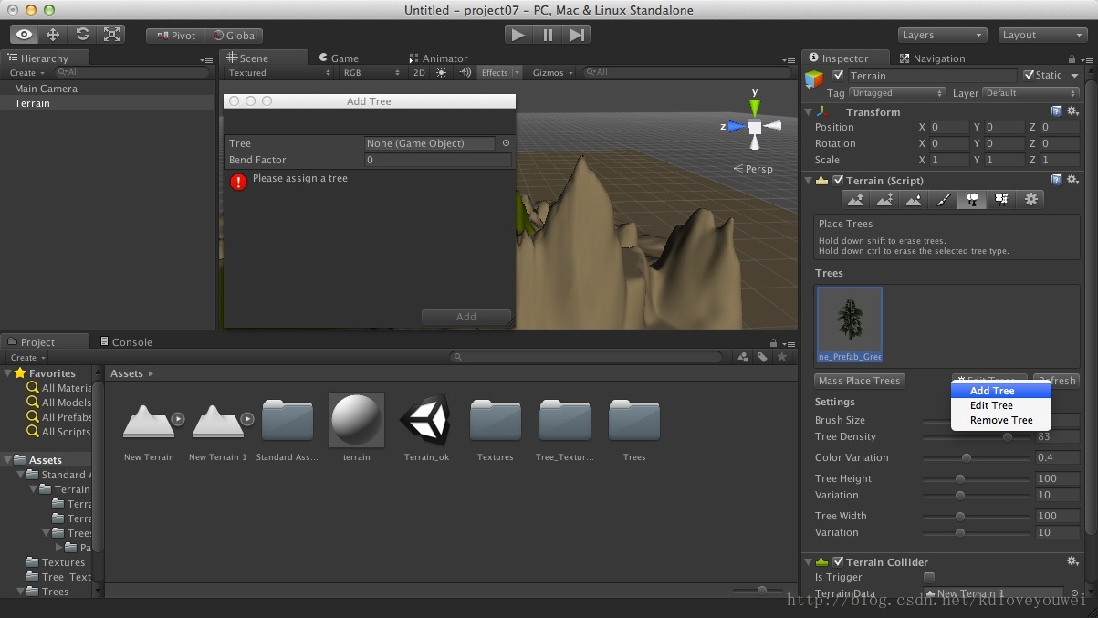Switch to the Animator tab
This screenshot has width=1098, height=618.
coord(438,58)
